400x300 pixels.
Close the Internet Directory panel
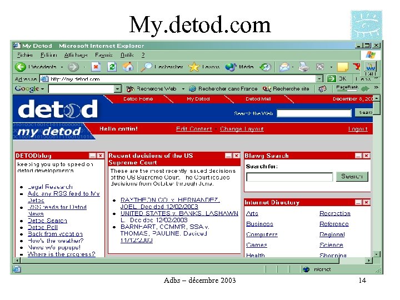click(x=366, y=202)
